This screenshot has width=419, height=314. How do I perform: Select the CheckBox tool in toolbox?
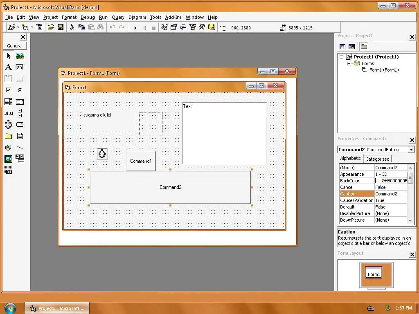[9, 90]
